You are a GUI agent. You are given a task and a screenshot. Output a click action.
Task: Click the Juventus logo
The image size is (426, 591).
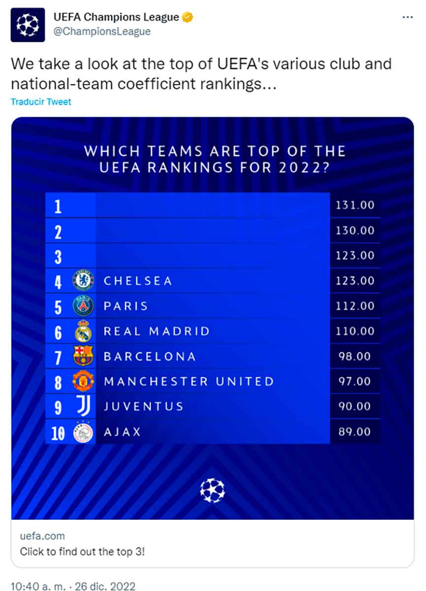[83, 406]
